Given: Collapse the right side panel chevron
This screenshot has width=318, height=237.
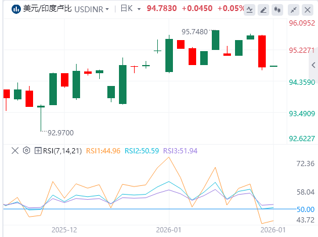Looking at the screenshot, I should (313, 65).
